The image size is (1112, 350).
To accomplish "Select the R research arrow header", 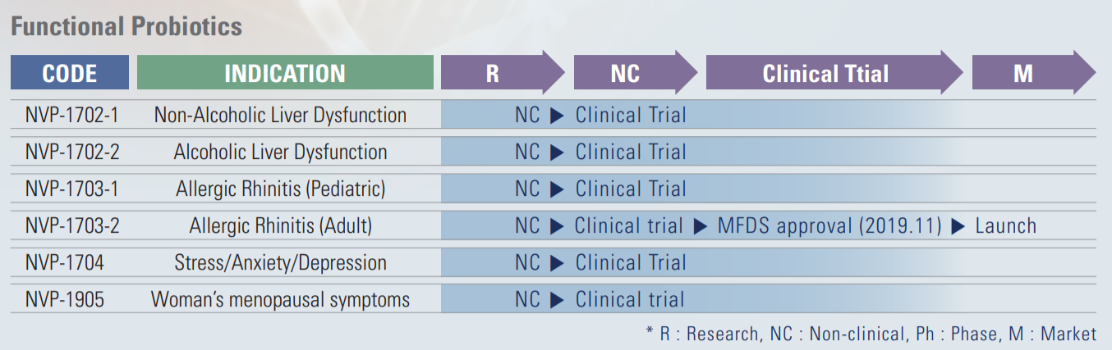I will [503, 73].
